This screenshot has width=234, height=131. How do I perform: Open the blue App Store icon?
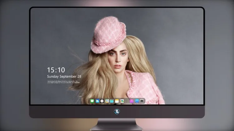point(137,101)
